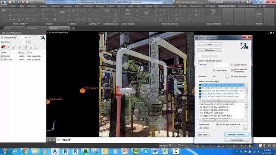Add a new drawing tab with plus

(73, 28)
